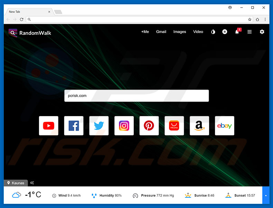Click the sunset sun icon
Viewport: 273px width, 208px height.
click(x=228, y=195)
